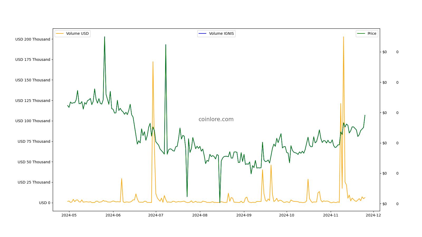This screenshot has height=237, width=422.
Task: Click the 2024-12 date label
Action: 373,215
